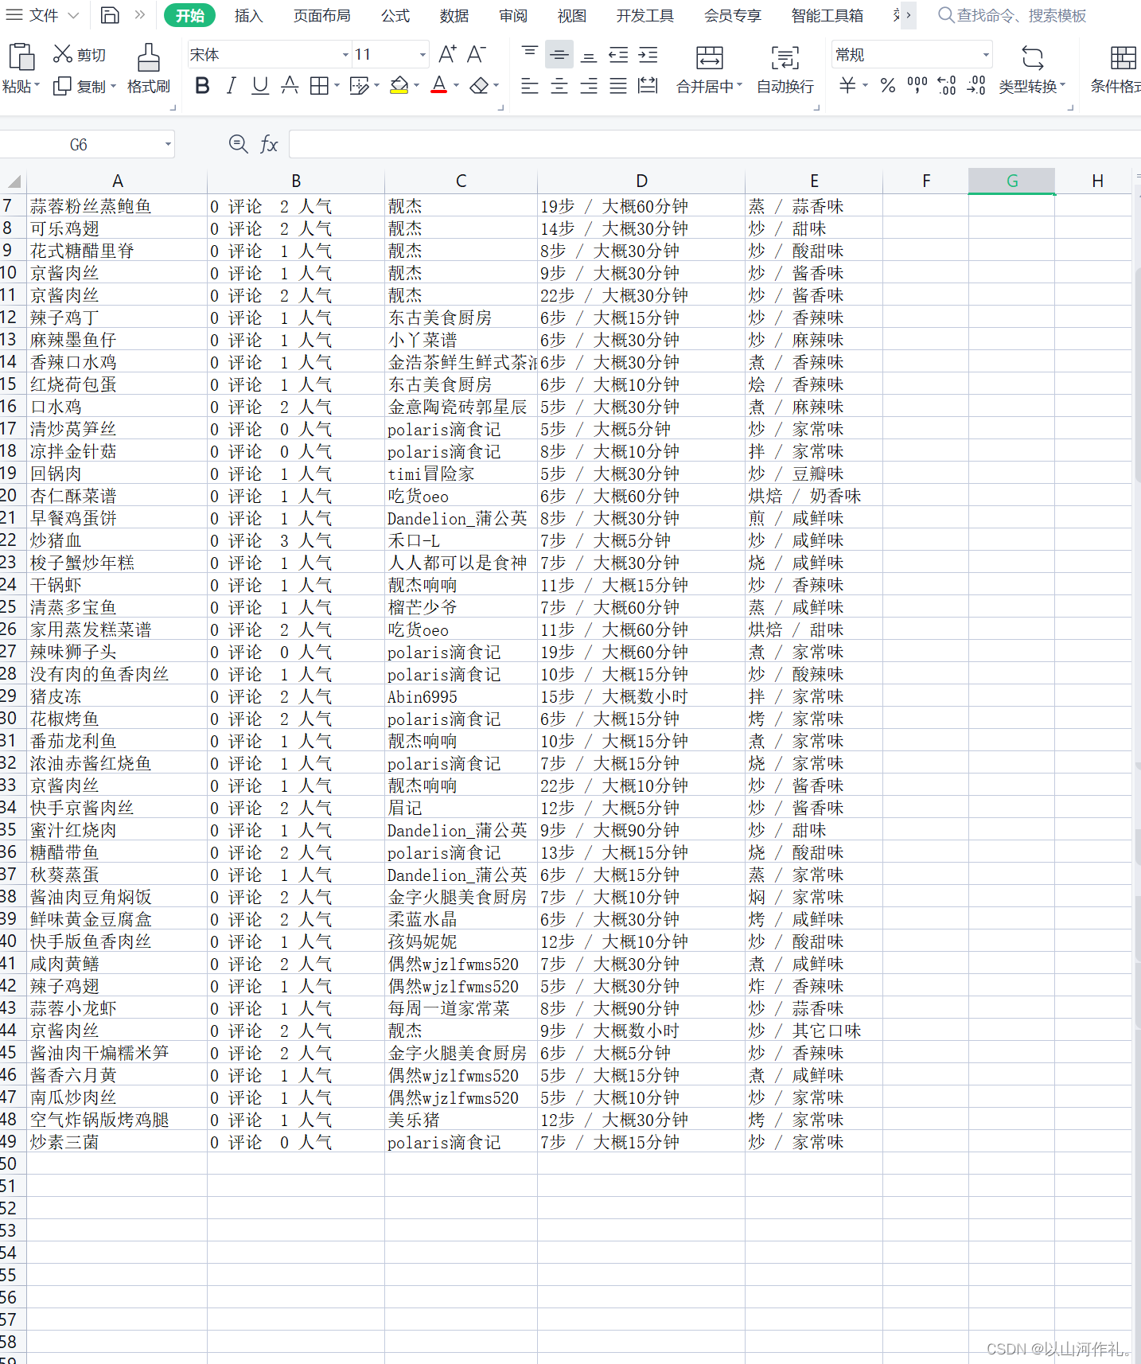The image size is (1141, 1364).
Task: Apply the red font color
Action: 438,86
